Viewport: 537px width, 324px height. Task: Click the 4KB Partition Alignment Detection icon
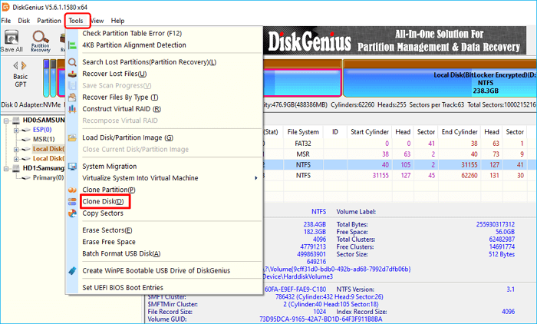[x=72, y=45]
